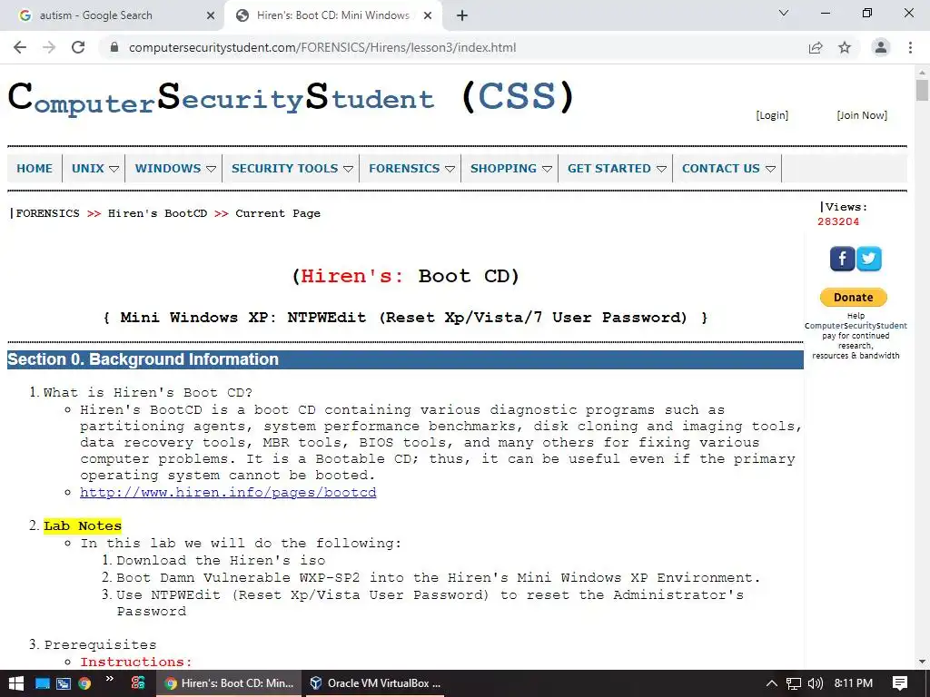Click the colorful taskbar app icon
The image size is (930, 697).
click(138, 683)
